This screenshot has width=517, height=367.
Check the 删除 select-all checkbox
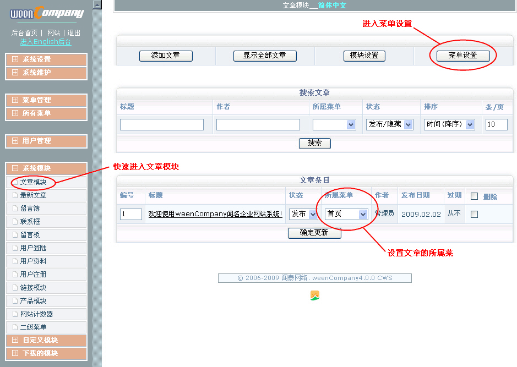pos(475,196)
